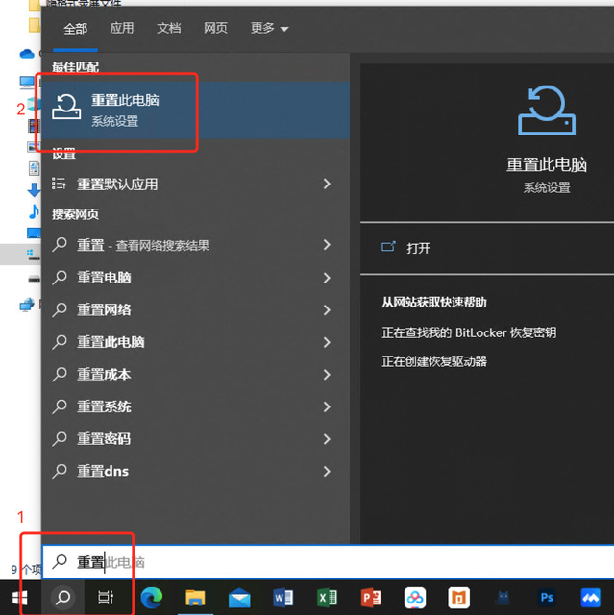Image resolution: width=614 pixels, height=615 pixels.
Task: Click 打开 in the preview pane
Action: coord(418,248)
